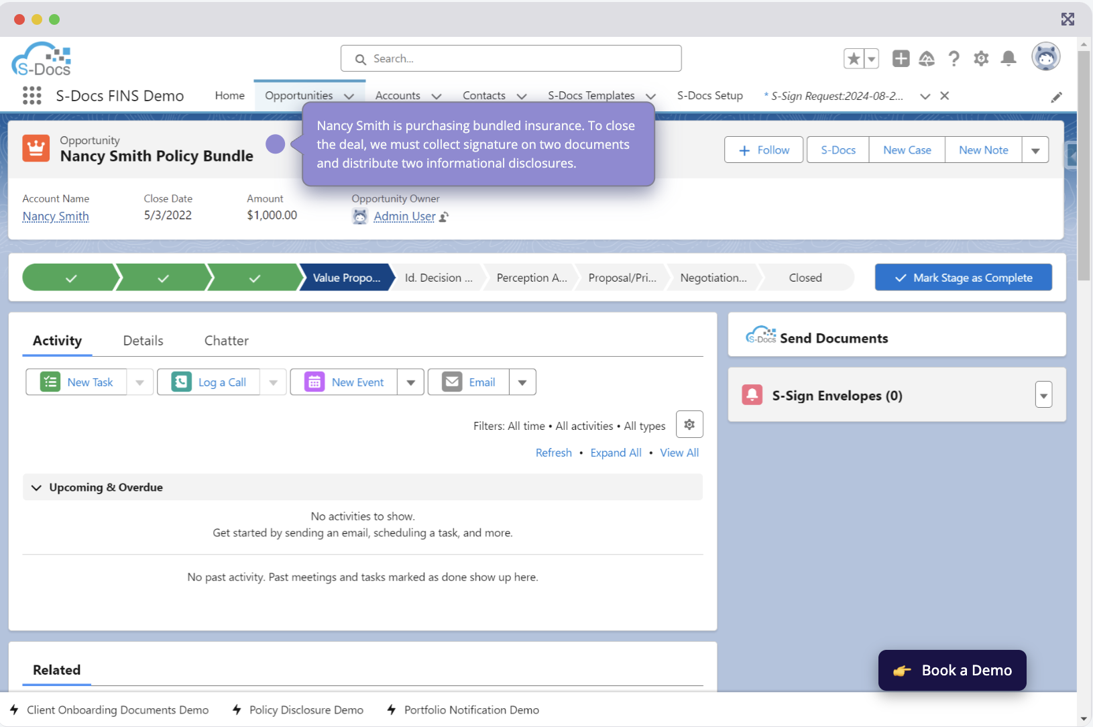Collapse the Upcoming & Overdue section
Image resolution: width=1093 pixels, height=727 pixels.
tap(36, 488)
